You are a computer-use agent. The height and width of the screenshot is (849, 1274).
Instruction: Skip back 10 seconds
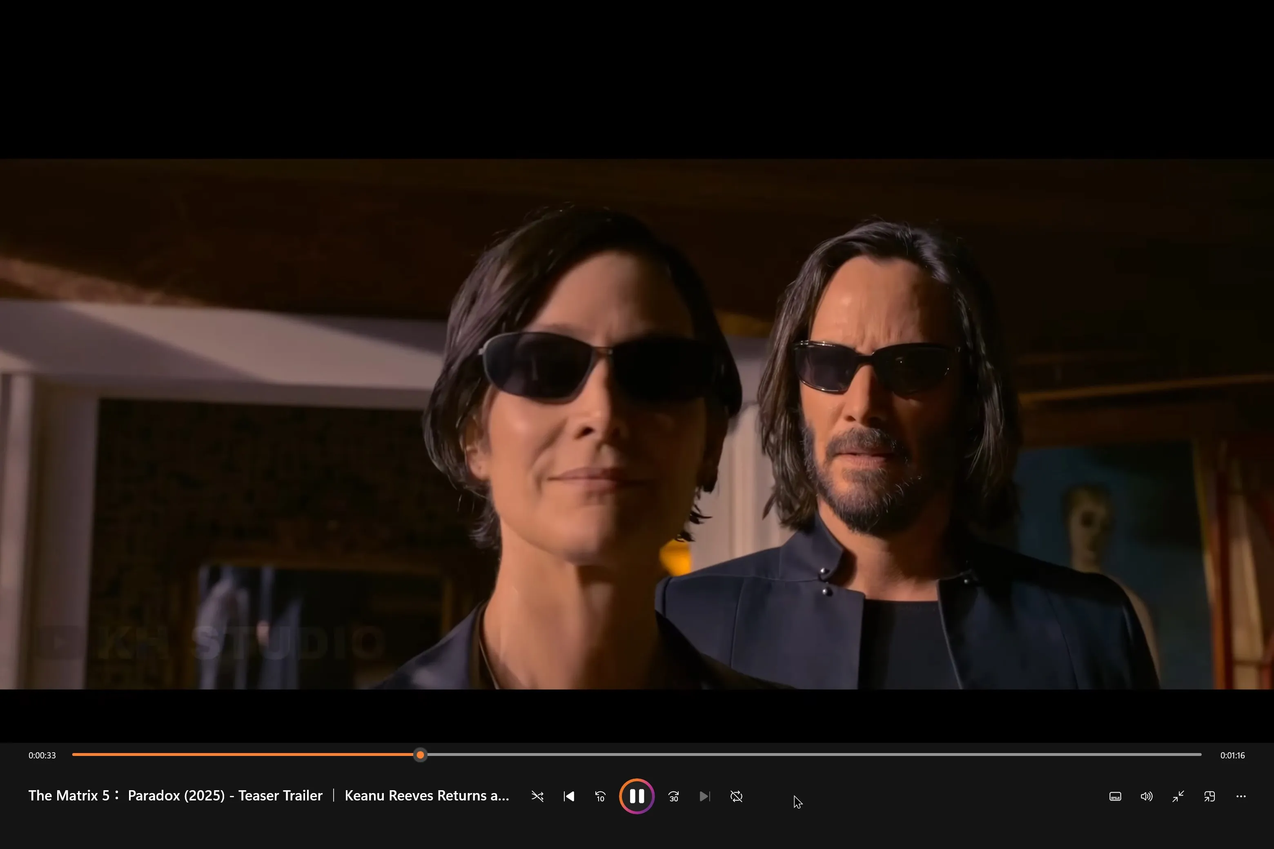[600, 796]
